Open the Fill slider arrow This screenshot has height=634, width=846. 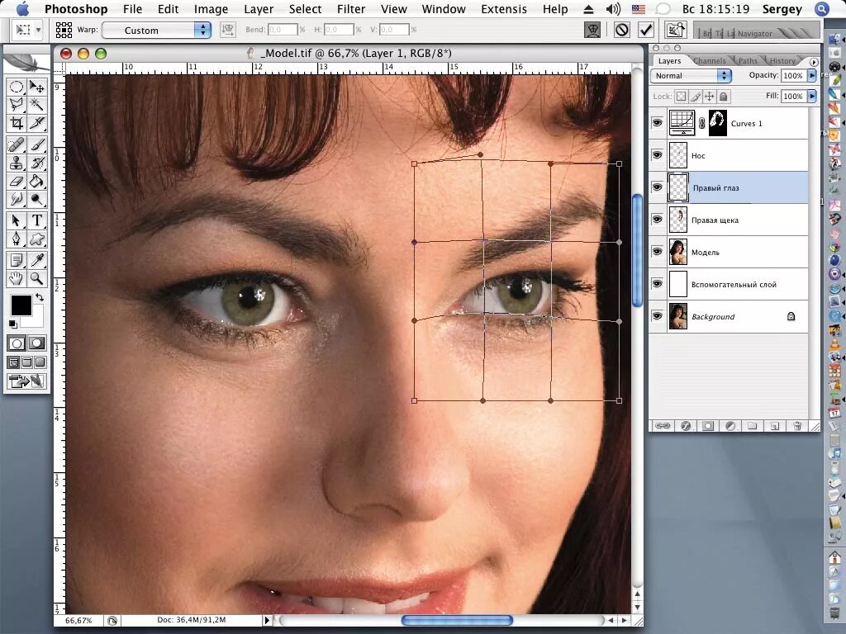811,96
